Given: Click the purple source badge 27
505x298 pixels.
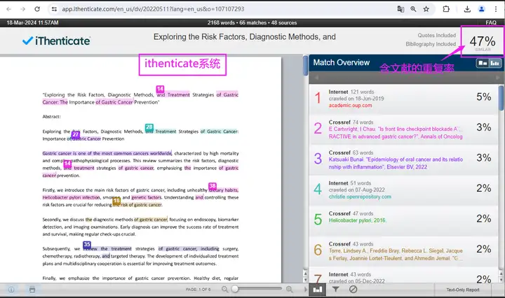Looking at the screenshot, I should 76,134.
